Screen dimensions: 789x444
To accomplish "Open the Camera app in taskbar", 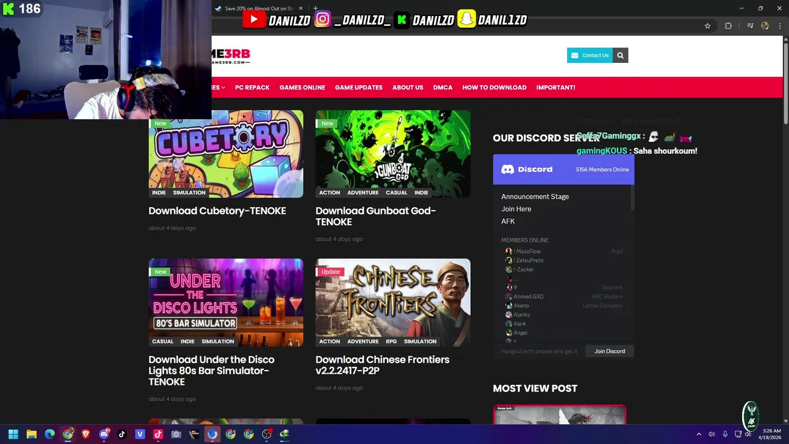I will click(x=176, y=434).
